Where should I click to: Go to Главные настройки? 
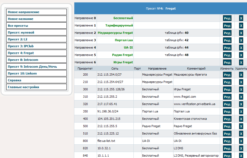point(36,87)
